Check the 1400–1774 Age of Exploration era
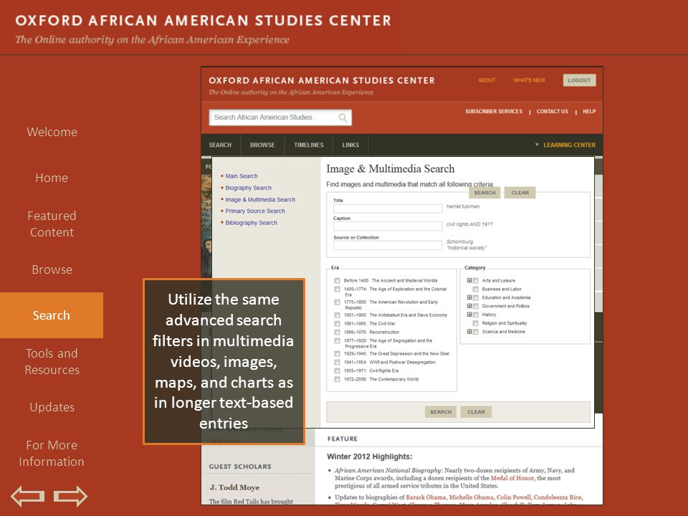This screenshot has width=688, height=516. tap(337, 289)
